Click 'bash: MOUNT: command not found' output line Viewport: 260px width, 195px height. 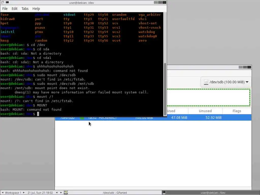31,110
